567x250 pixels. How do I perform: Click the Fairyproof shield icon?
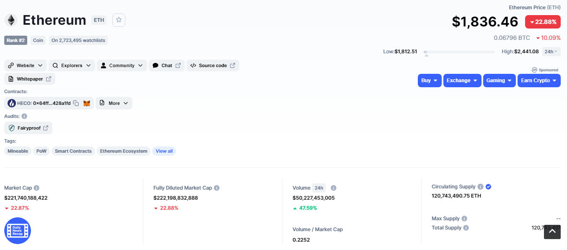(12, 128)
